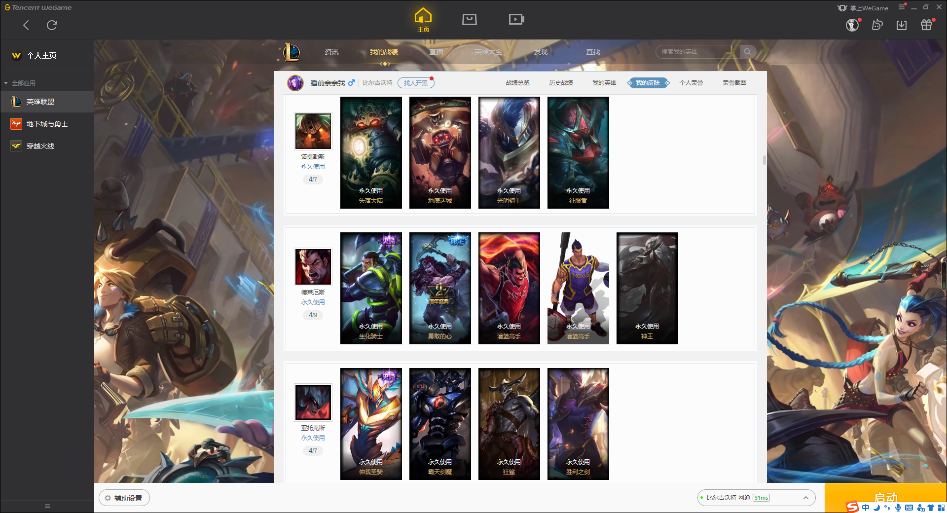Click the soft keyboard icon in IME bar

[909, 508]
